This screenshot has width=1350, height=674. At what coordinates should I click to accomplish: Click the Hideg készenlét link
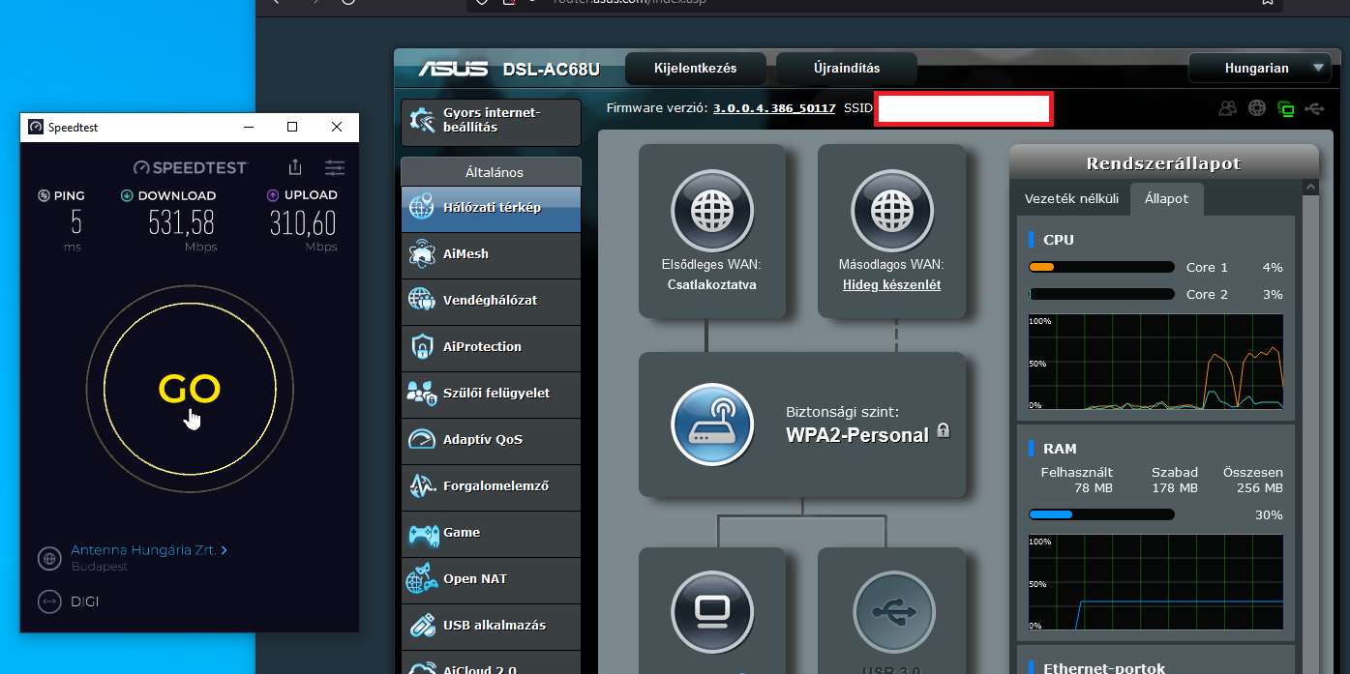tap(891, 285)
